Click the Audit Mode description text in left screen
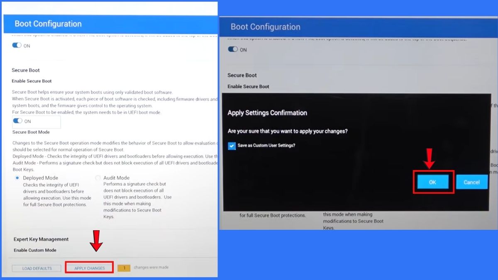 coord(137,200)
